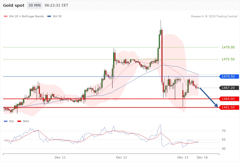240x163 pixels.
Task: Click the blue MA 50 legend swatch
Action: click(49, 16)
